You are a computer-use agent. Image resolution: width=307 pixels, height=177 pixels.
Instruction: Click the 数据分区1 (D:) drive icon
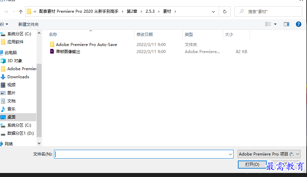pyautogui.click(x=3, y=134)
